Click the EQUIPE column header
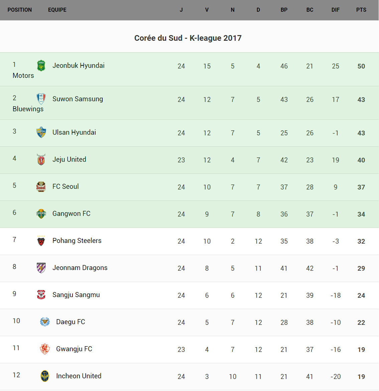Screen dimensions: 379x391 click(57, 10)
